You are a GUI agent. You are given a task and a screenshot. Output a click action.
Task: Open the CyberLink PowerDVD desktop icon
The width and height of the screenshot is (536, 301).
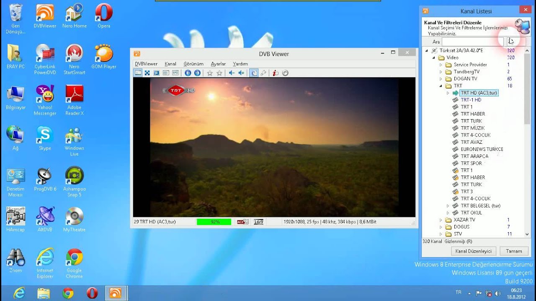pyautogui.click(x=45, y=60)
